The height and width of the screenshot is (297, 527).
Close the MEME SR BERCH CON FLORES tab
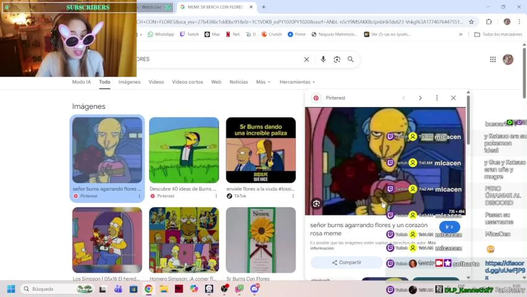point(251,7)
